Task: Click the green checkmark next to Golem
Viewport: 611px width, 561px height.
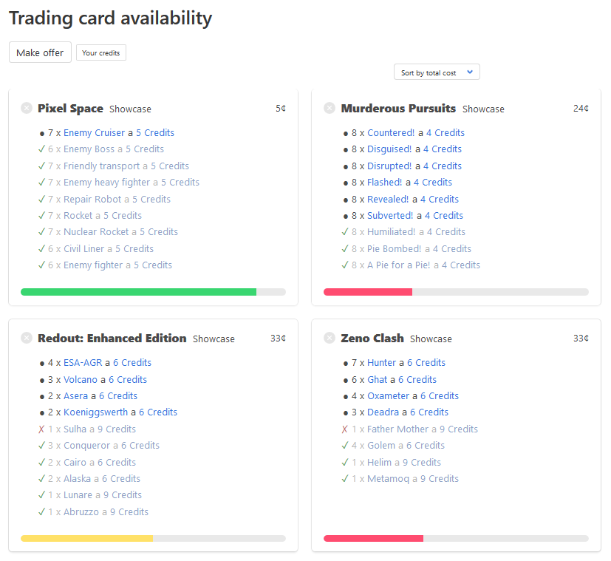Action: coord(345,446)
